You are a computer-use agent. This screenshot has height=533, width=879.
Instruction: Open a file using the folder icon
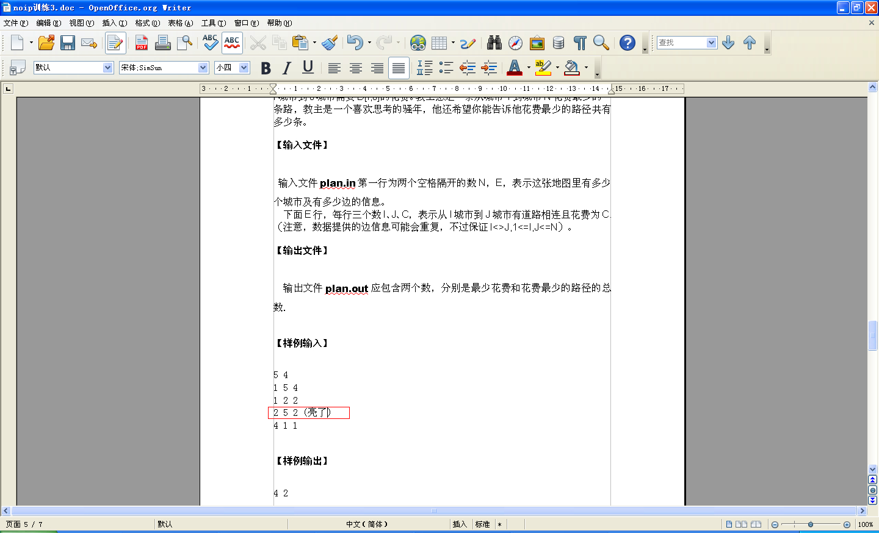point(46,43)
